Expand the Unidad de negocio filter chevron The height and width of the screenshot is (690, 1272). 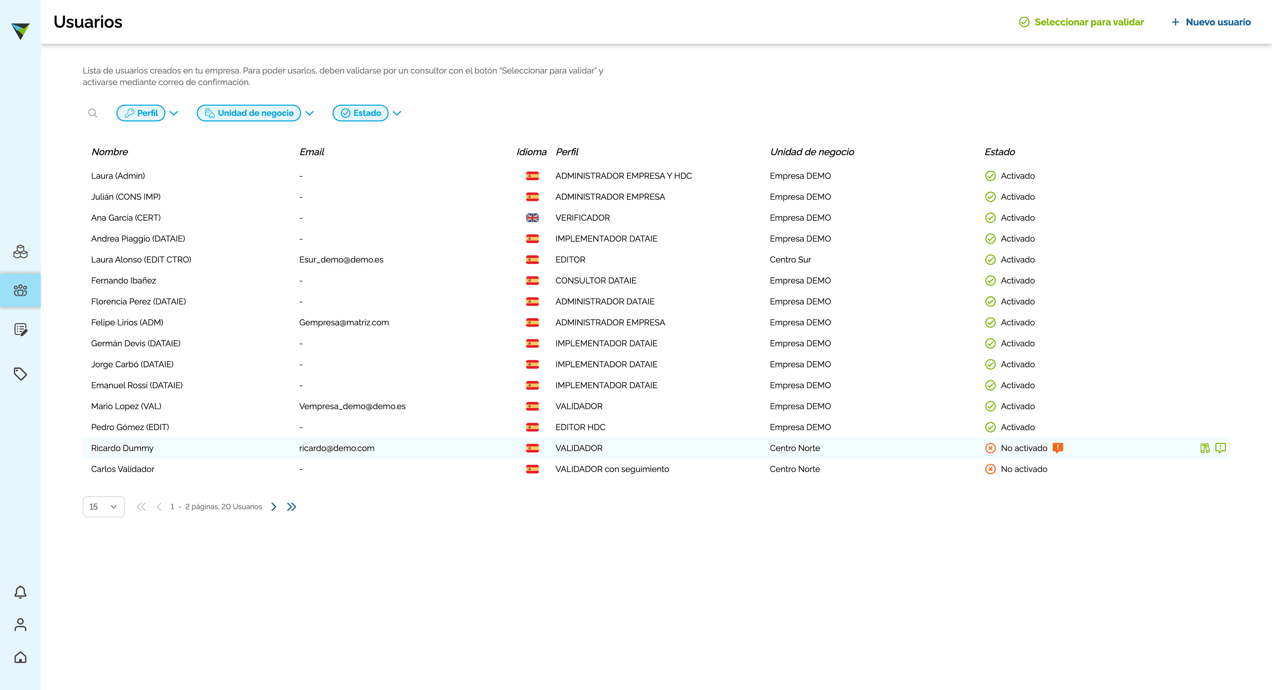pos(310,113)
